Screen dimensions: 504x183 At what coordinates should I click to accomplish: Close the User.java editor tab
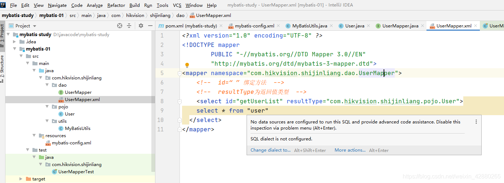coord(368,26)
